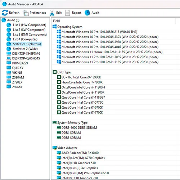Select the Windows 11 Home 10.0.22631.3155 row

[112, 52]
